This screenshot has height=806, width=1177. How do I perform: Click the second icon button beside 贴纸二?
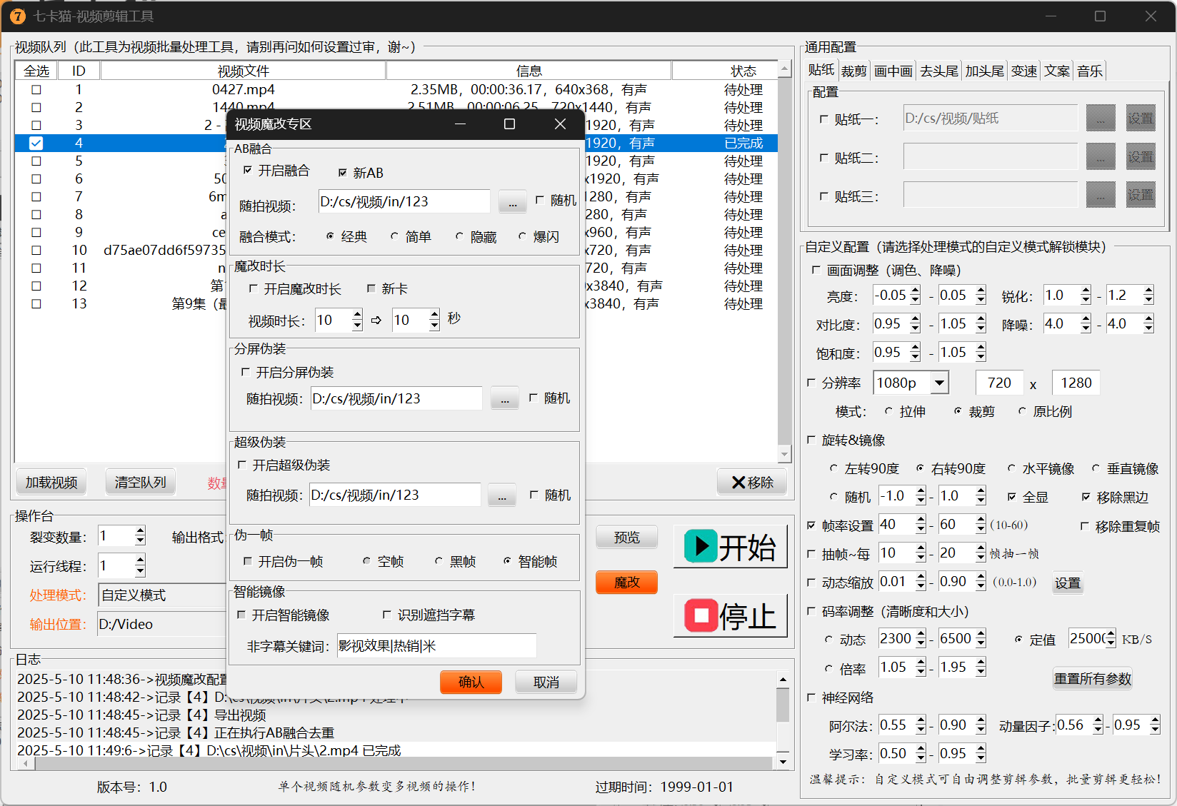click(1141, 157)
